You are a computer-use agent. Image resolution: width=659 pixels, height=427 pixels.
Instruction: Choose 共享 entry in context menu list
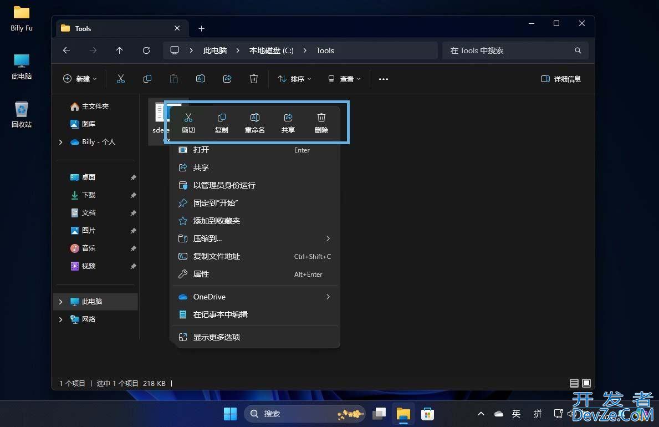pyautogui.click(x=256, y=168)
